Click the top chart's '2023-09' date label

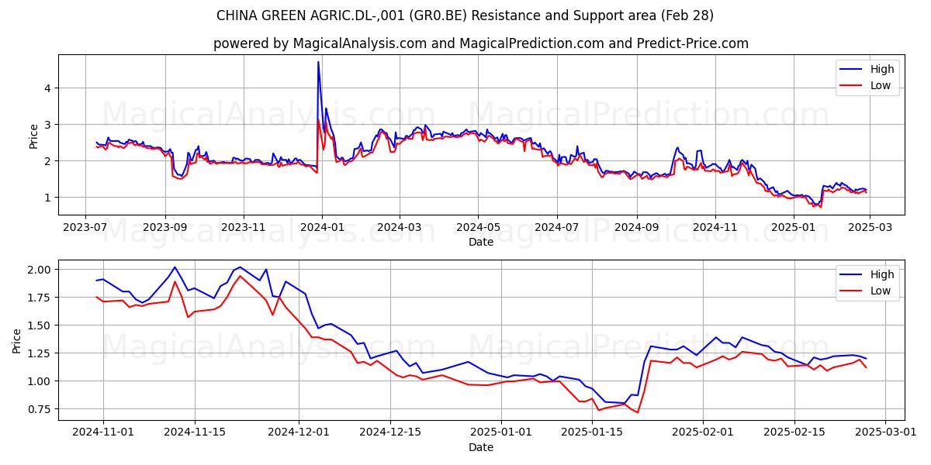(165, 227)
